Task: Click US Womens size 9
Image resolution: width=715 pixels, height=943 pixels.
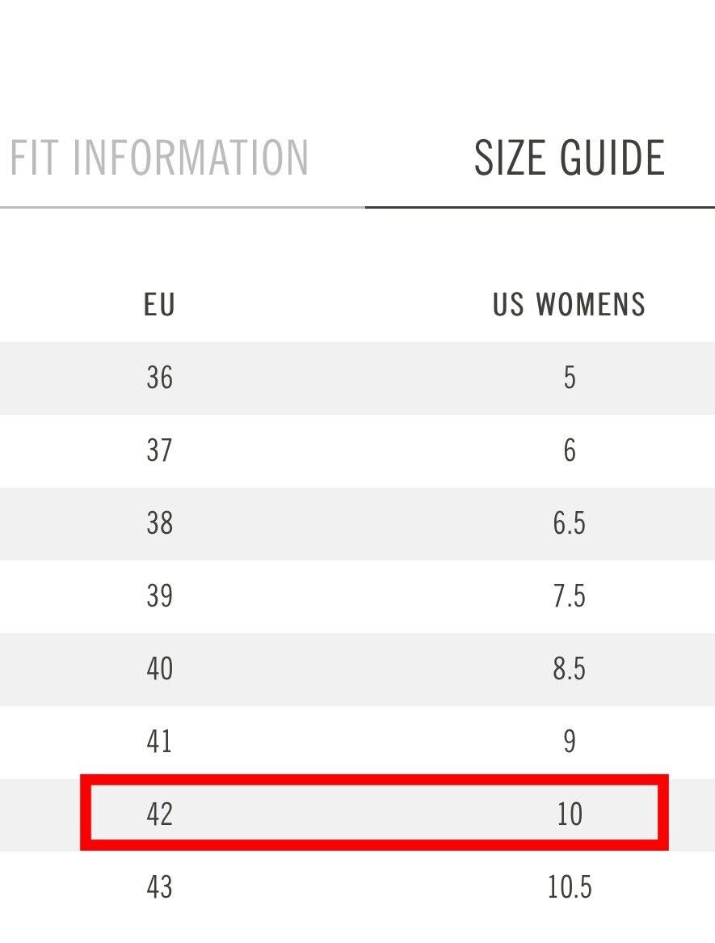Action: point(570,742)
